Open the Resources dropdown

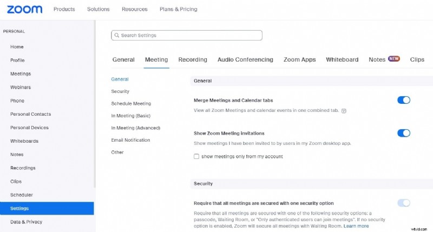pyautogui.click(x=134, y=9)
